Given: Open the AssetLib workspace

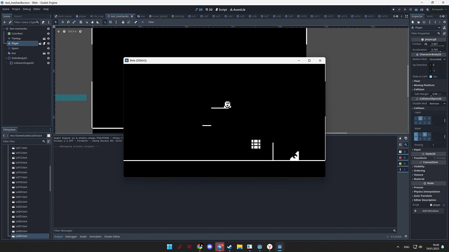Looking at the screenshot, I should click(238, 10).
